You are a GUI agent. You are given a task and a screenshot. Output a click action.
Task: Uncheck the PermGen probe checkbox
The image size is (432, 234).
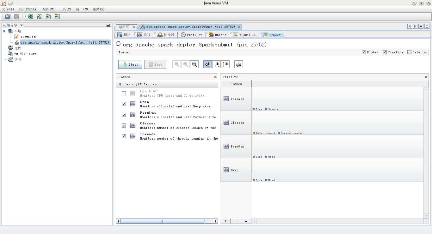(x=124, y=115)
